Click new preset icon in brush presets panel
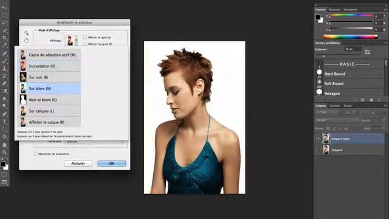 pos(371,100)
